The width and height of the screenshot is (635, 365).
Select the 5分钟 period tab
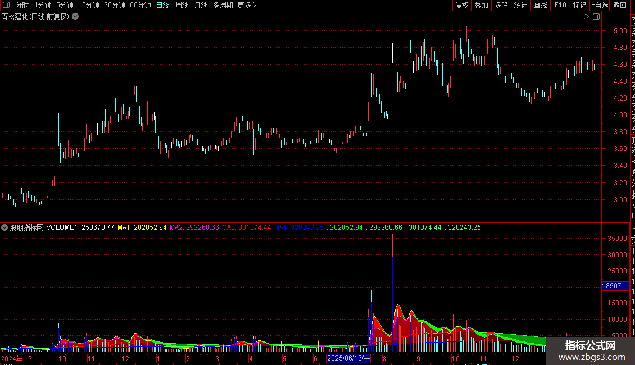(x=65, y=5)
